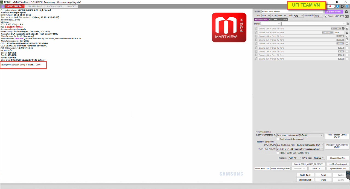The image size is (350, 189).
Task: Click the file icon of Userarea row
Action: 256,33
